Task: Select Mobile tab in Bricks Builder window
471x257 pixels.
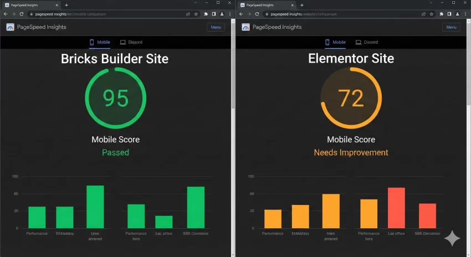Action: click(100, 42)
